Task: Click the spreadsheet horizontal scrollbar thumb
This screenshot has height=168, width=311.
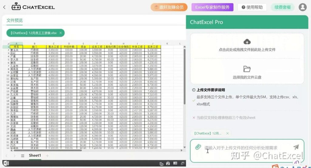Action: click(x=47, y=150)
